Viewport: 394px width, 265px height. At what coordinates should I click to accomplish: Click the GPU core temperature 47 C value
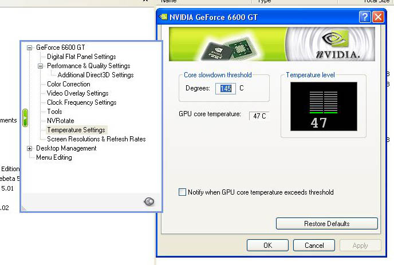click(259, 116)
